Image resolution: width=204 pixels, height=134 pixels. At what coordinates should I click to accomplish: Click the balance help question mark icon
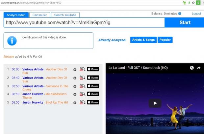point(180,14)
